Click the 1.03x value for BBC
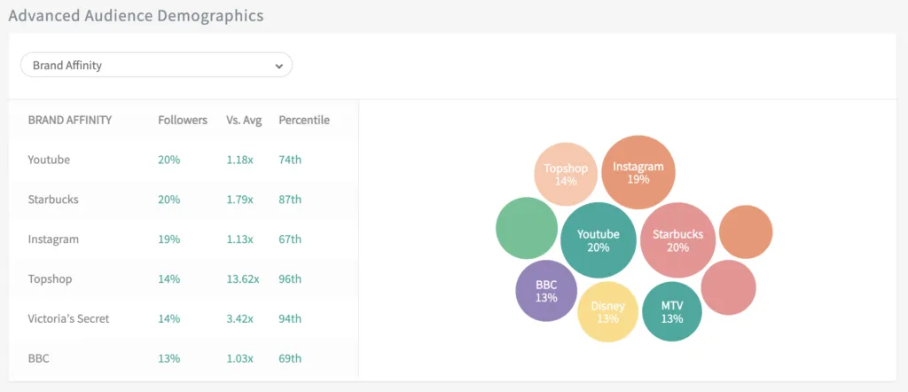Image resolution: width=908 pixels, height=392 pixels. (x=239, y=358)
